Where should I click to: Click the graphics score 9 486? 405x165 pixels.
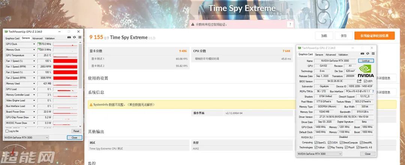183,51
